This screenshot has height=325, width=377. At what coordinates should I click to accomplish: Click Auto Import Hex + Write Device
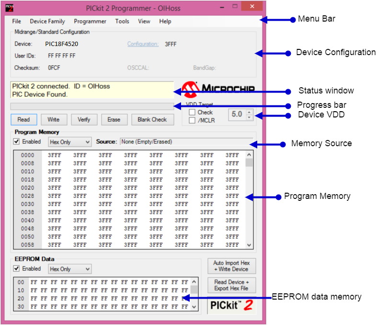coord(231,266)
